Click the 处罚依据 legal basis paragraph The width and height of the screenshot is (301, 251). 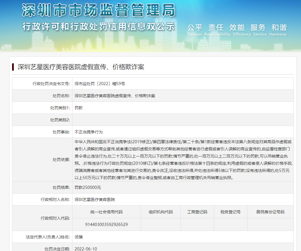tap(183, 160)
